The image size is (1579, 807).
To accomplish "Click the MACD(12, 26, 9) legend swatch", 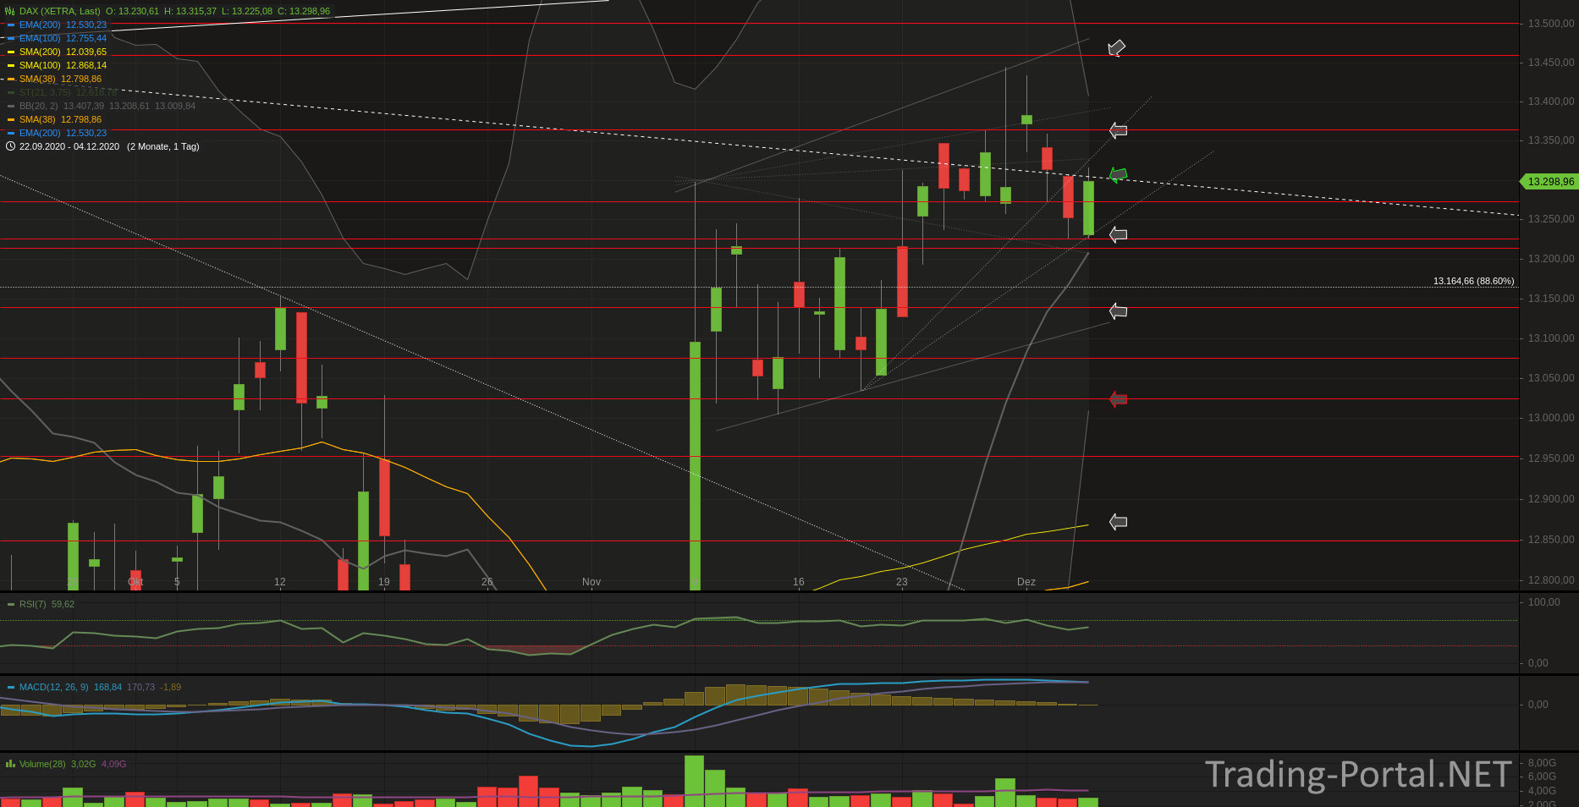I will point(11,687).
